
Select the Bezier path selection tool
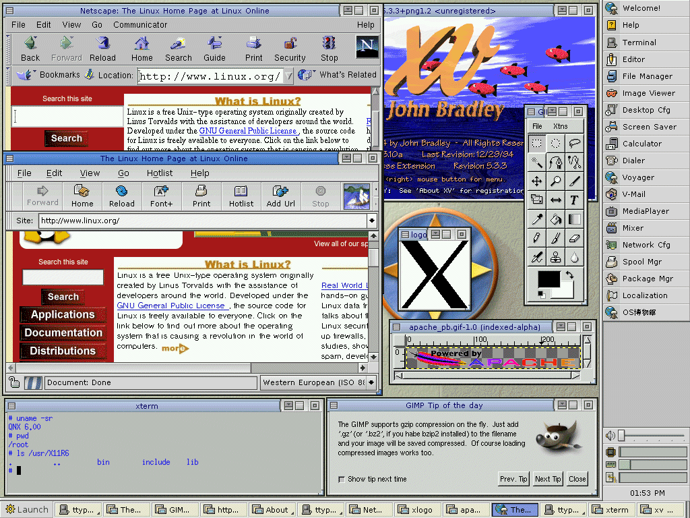(x=556, y=162)
